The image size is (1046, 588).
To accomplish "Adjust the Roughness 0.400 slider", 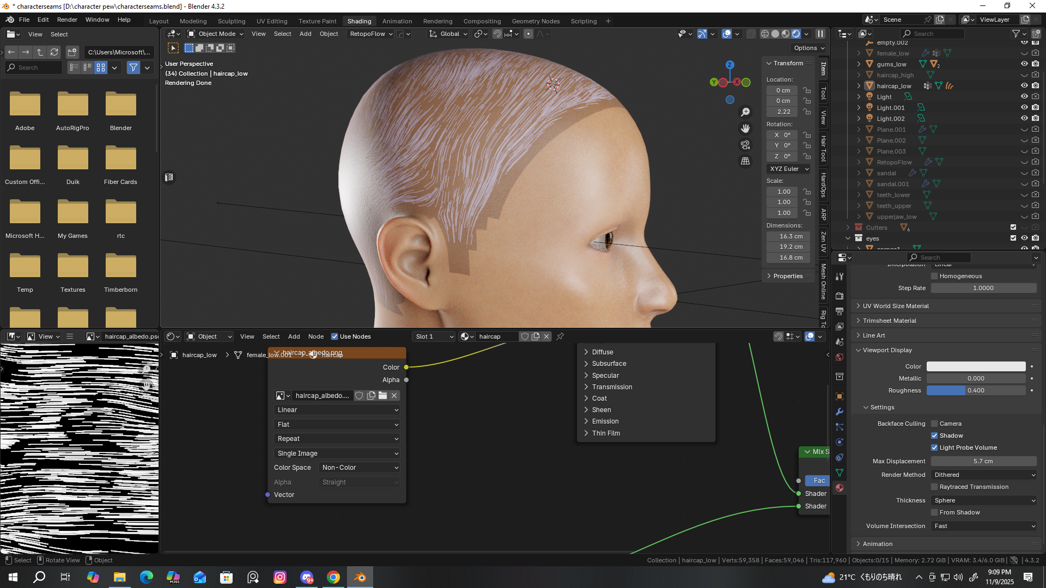I will pos(976,390).
